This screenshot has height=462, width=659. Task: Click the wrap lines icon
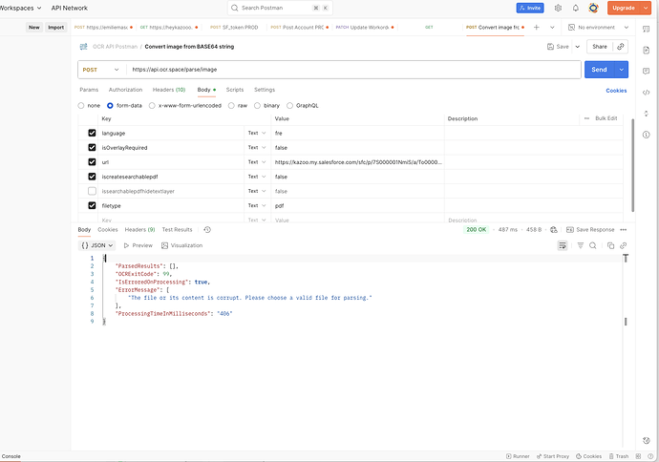coord(563,245)
